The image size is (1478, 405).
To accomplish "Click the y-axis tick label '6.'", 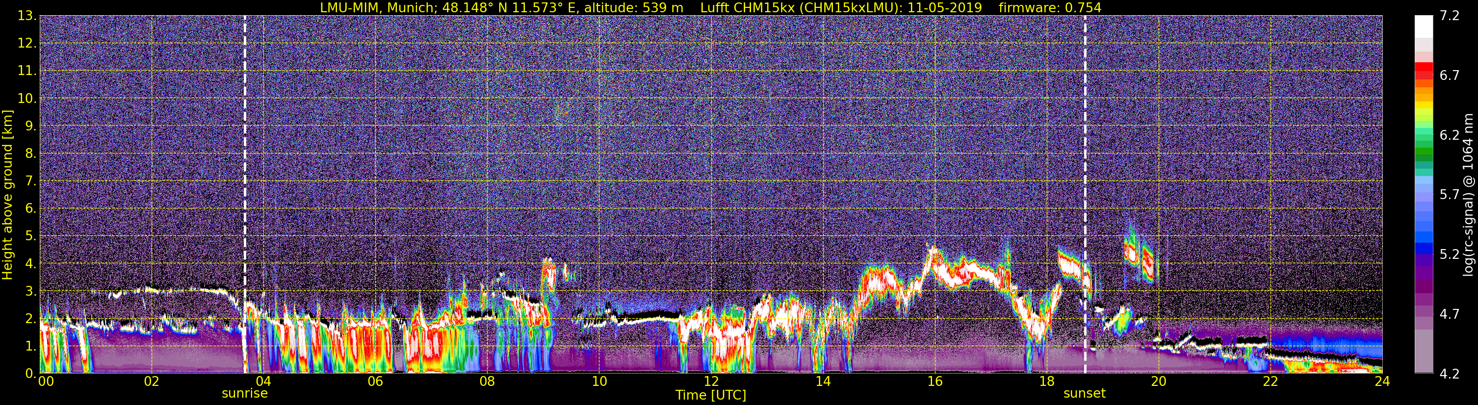I will coord(30,209).
